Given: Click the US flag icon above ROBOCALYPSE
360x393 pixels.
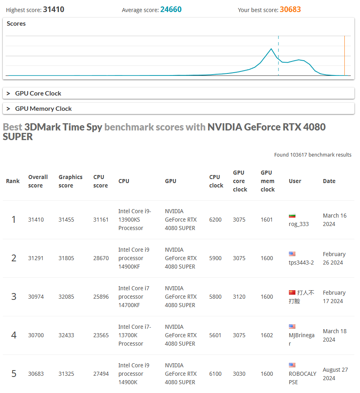Looking at the screenshot, I should 292,365.
